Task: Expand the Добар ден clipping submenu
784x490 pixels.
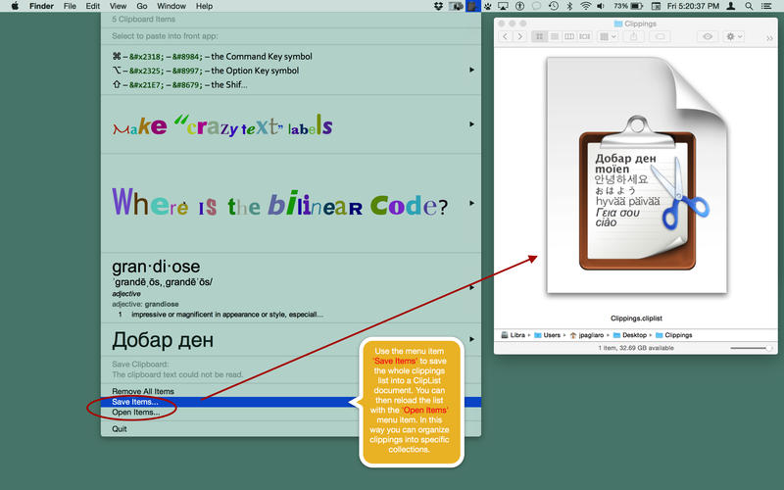Action: coord(471,339)
